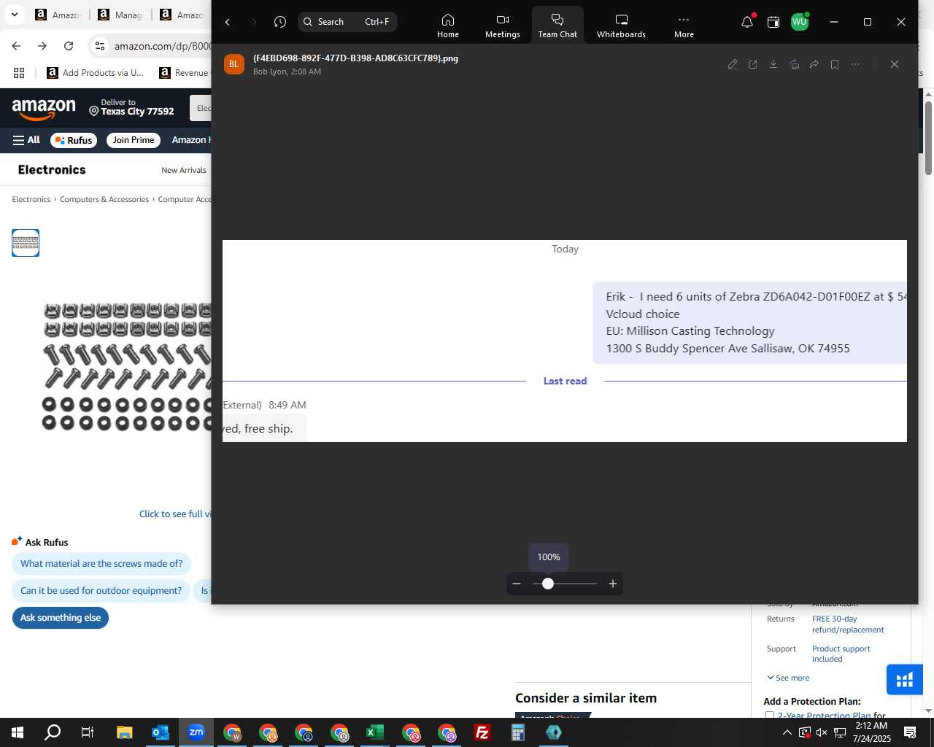Click the copy image icon in viewer toolbar

[794, 64]
